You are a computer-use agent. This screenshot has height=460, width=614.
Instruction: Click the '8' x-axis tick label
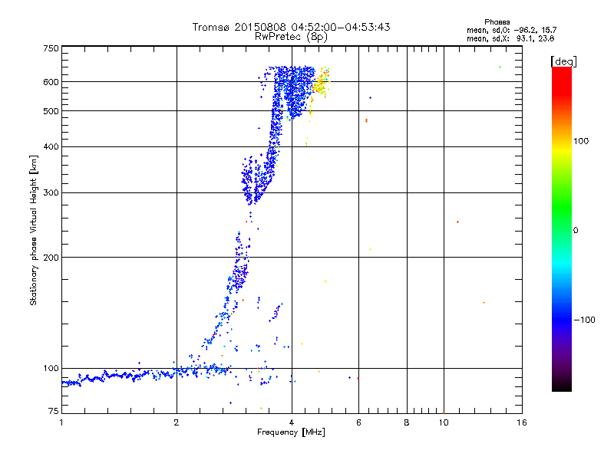coord(407,422)
